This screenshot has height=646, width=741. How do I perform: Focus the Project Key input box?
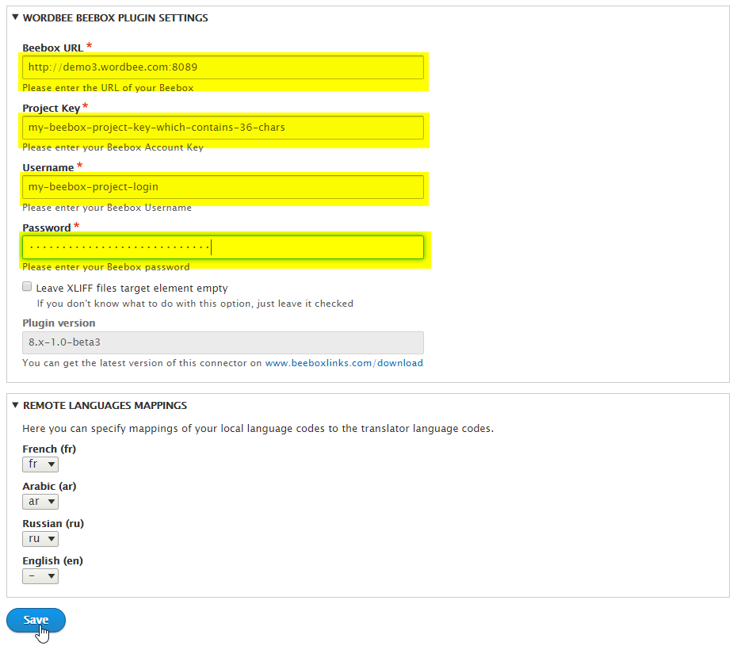pos(223,128)
